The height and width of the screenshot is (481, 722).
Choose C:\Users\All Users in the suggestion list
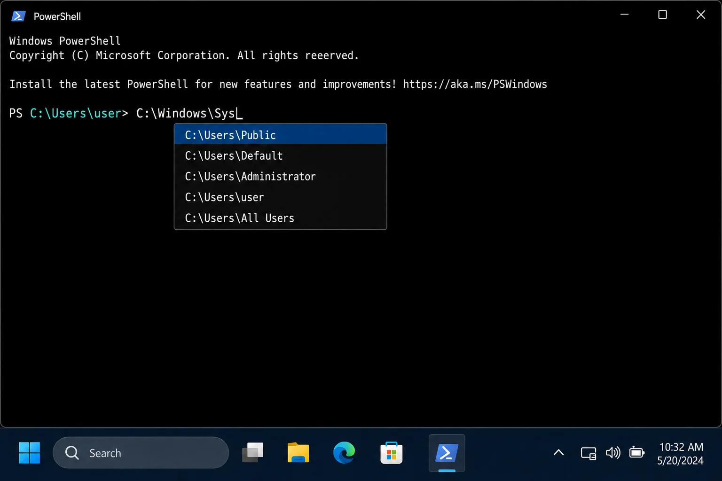tap(280, 218)
